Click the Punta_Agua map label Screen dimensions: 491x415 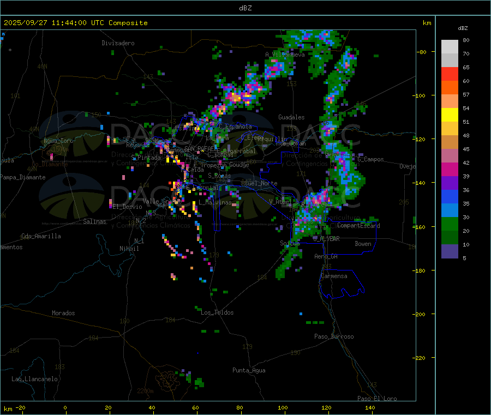click(249, 370)
